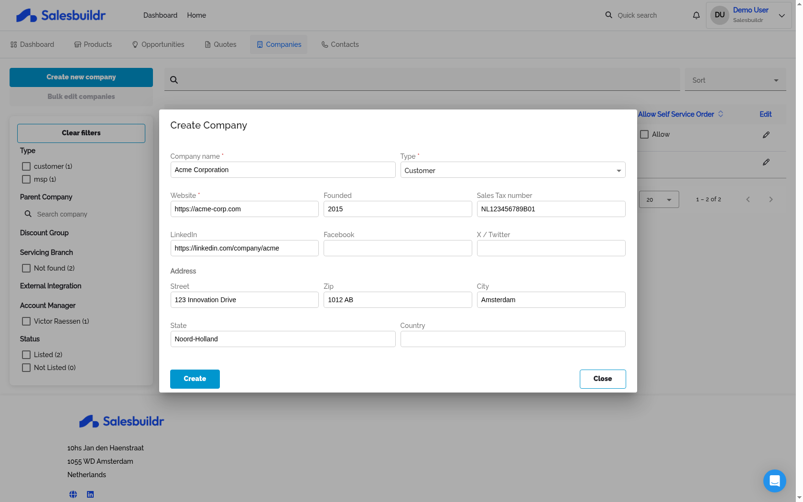Viewport: 803px width, 502px height.
Task: Click Create new company button
Action: [x=81, y=77]
